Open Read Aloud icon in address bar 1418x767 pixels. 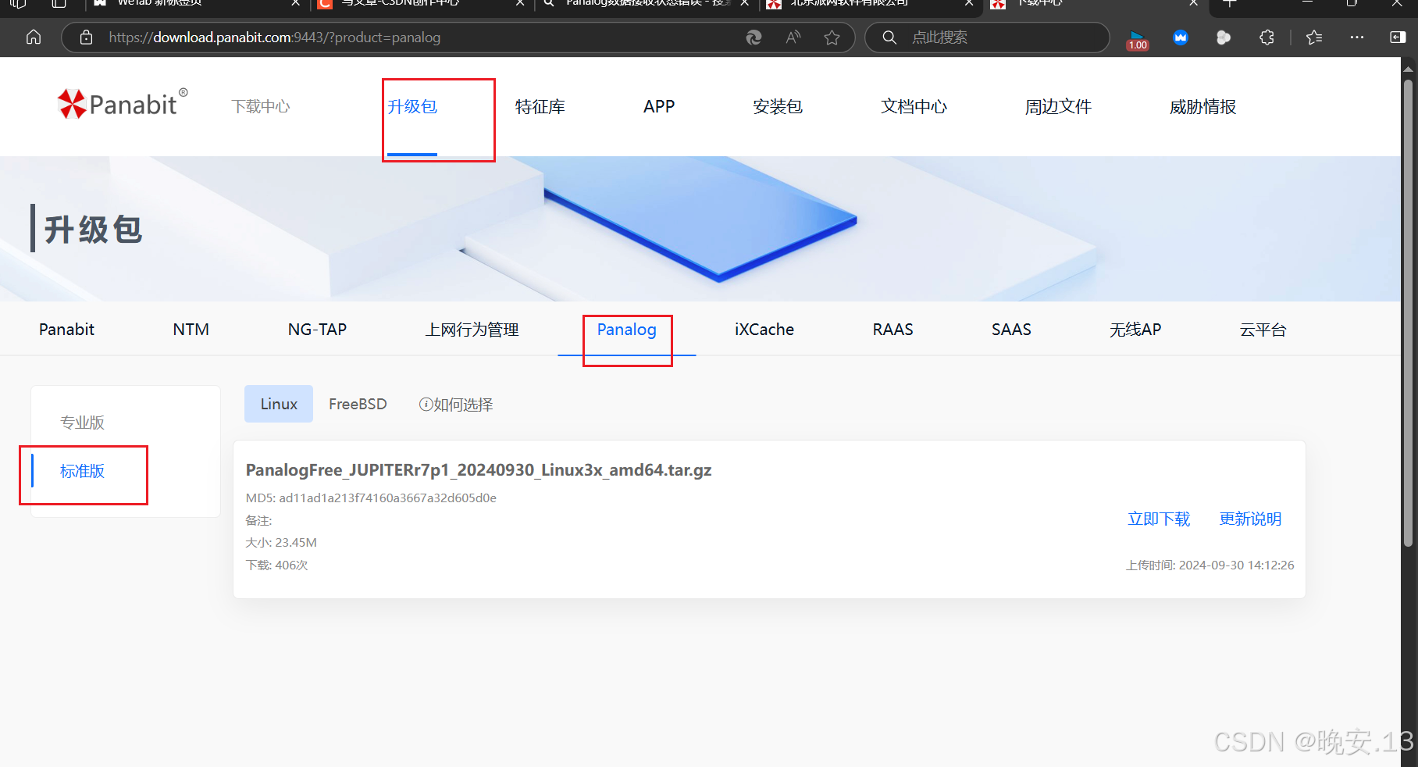coord(793,37)
